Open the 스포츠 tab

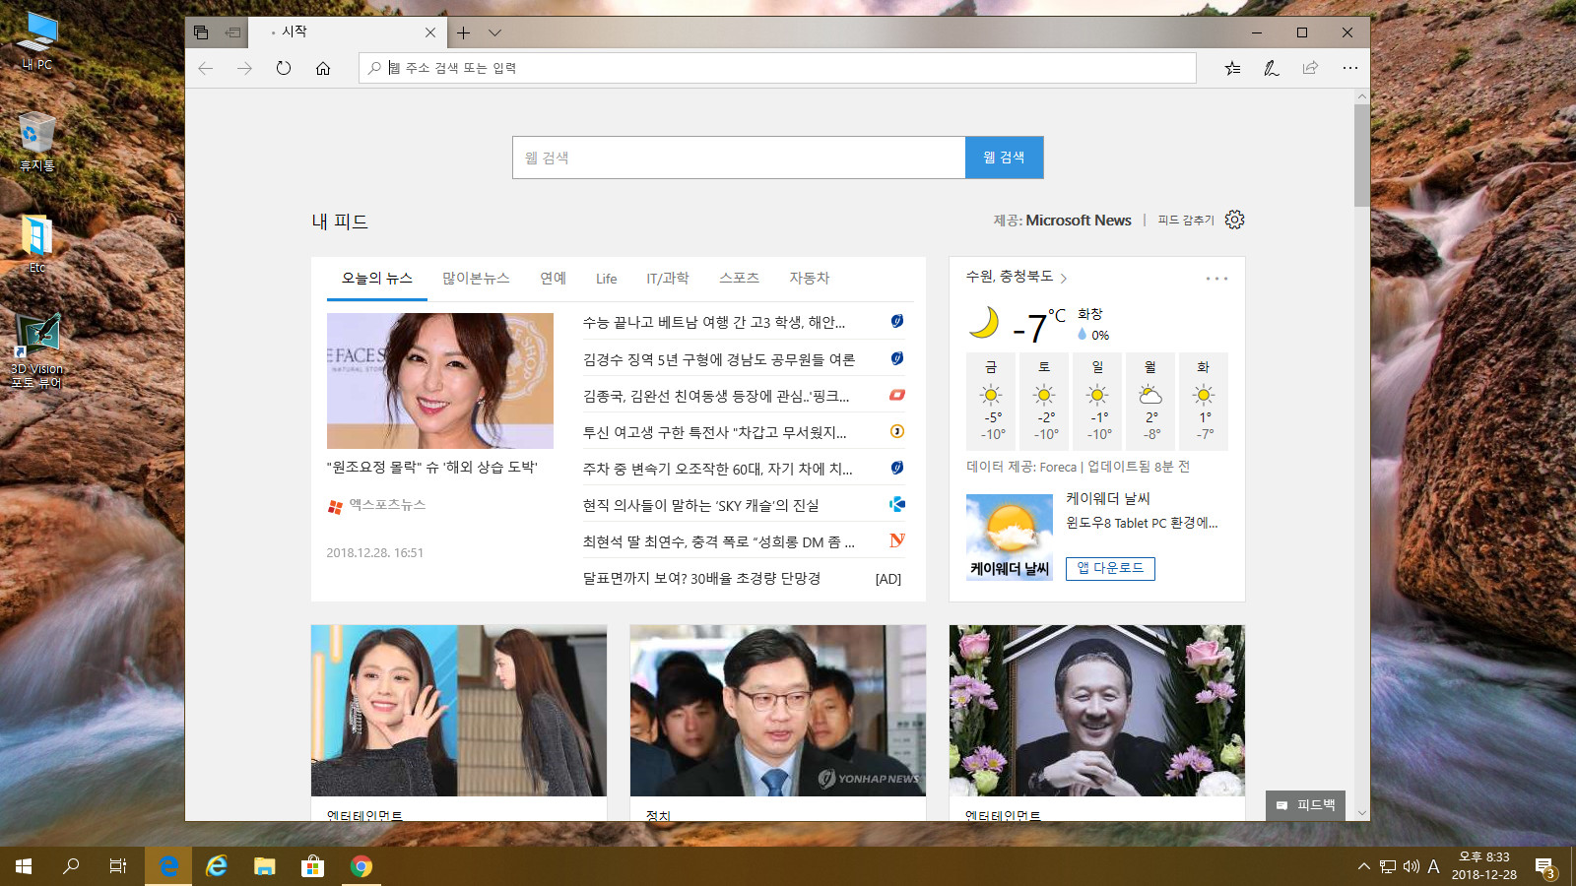739,279
